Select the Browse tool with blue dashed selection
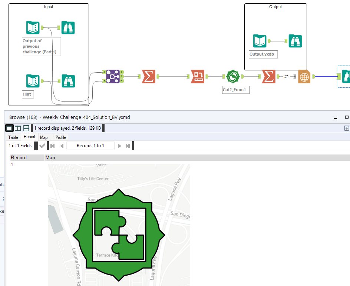The height and width of the screenshot is (286, 350). pos(345,77)
